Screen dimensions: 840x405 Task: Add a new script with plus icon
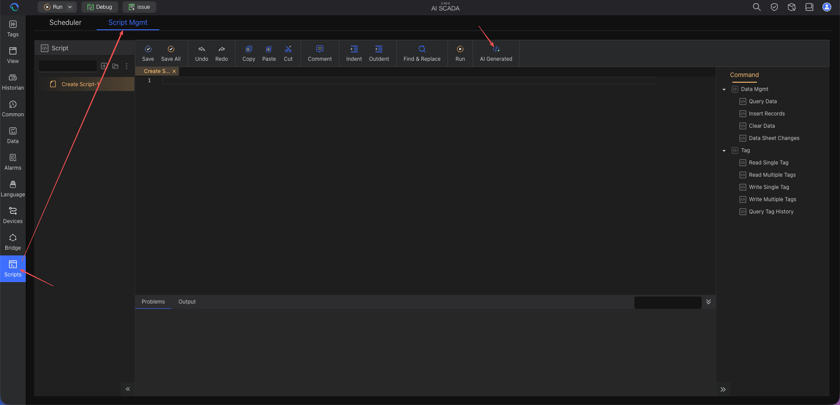click(x=104, y=66)
